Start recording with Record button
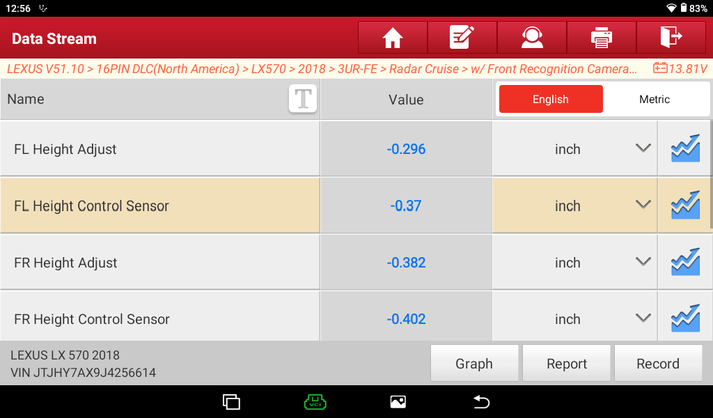Viewport: 713px width, 418px height. tap(658, 364)
